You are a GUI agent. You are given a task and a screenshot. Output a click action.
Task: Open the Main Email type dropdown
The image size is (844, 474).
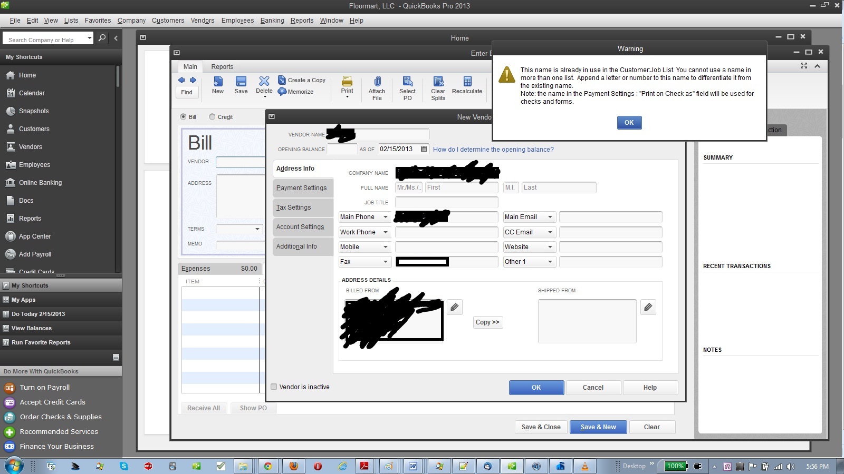click(550, 217)
